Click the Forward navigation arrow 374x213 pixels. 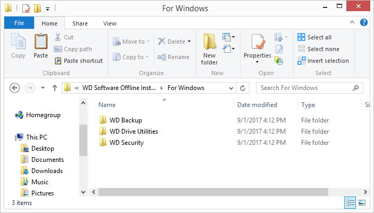click(x=30, y=88)
